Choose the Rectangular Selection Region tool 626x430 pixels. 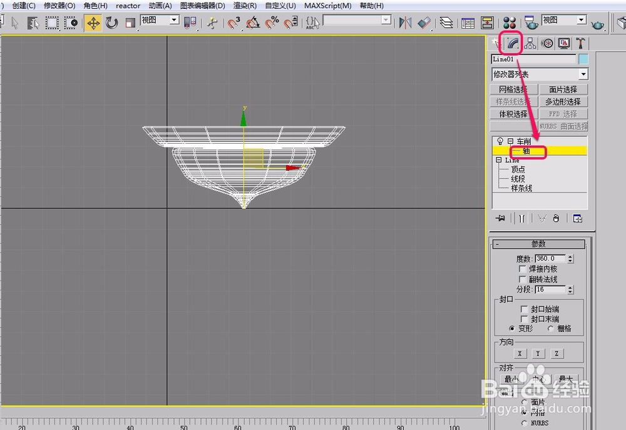point(52,23)
